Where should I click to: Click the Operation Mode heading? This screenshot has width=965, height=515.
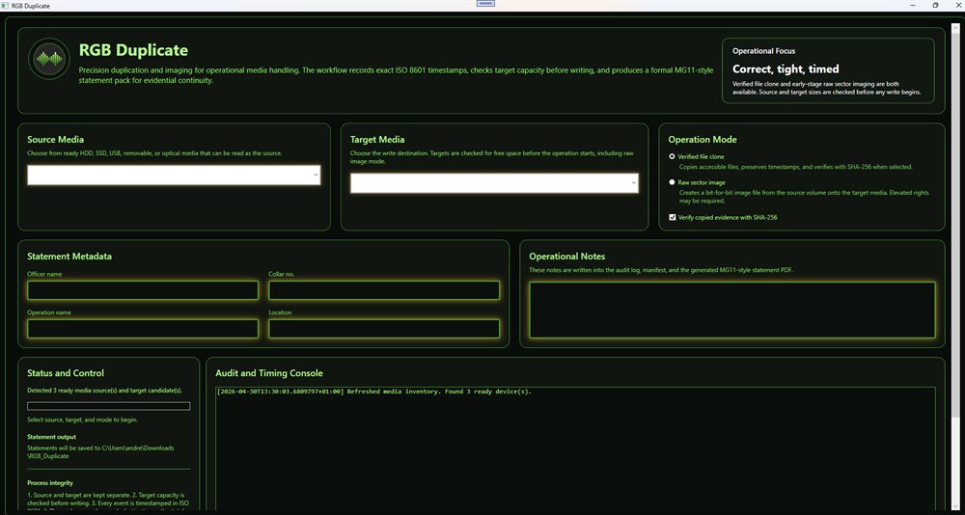coord(703,140)
